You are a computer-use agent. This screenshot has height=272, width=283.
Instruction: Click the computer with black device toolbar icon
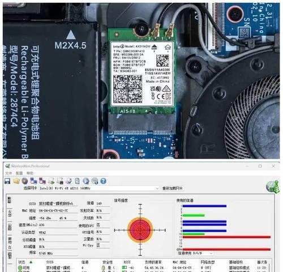point(60,181)
